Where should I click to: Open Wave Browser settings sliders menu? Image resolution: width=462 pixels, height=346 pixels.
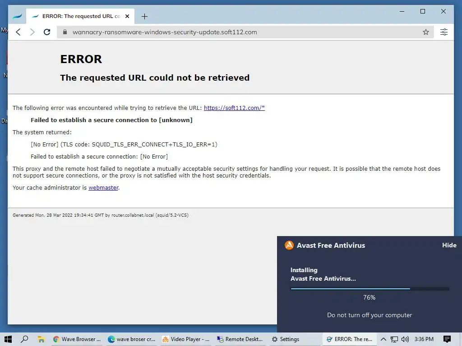pyautogui.click(x=444, y=32)
